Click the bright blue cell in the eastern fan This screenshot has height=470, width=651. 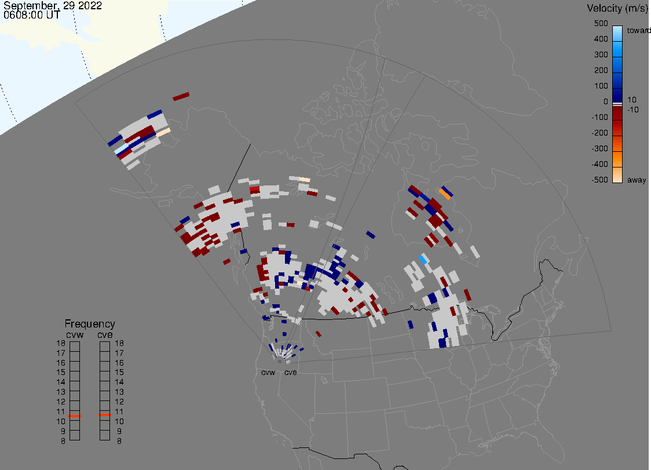[423, 260]
